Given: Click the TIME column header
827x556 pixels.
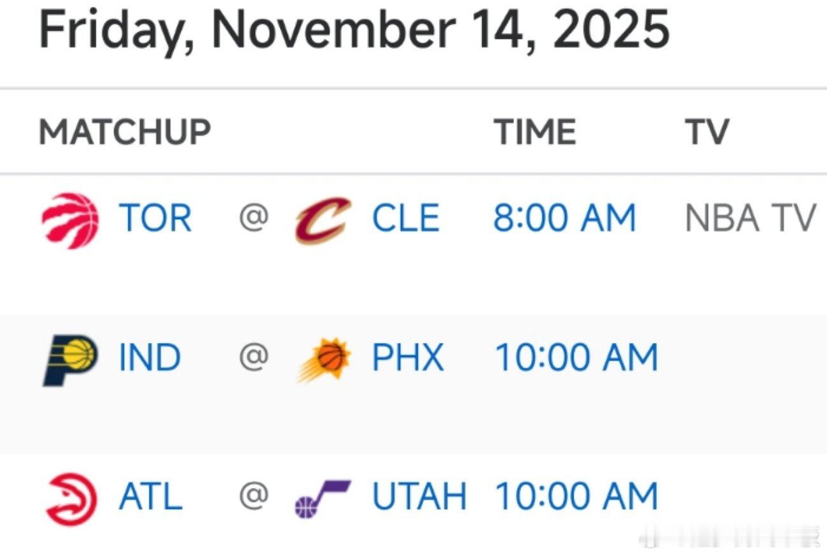Looking at the screenshot, I should coord(535,132).
